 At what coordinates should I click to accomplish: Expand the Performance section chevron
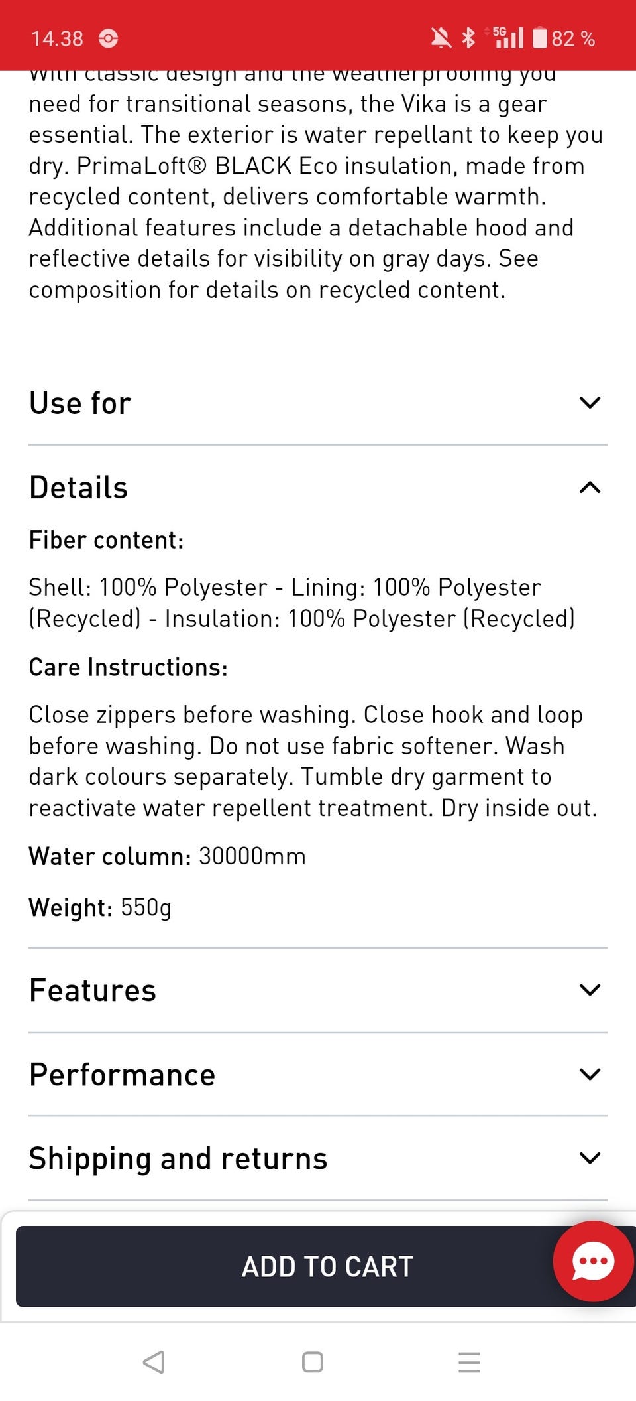pos(590,1074)
